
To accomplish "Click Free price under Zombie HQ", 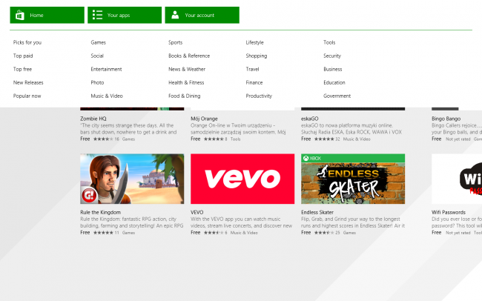I will click(85, 139).
